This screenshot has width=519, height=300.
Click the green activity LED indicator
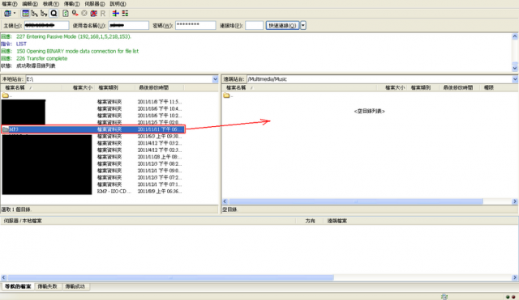pos(508,297)
